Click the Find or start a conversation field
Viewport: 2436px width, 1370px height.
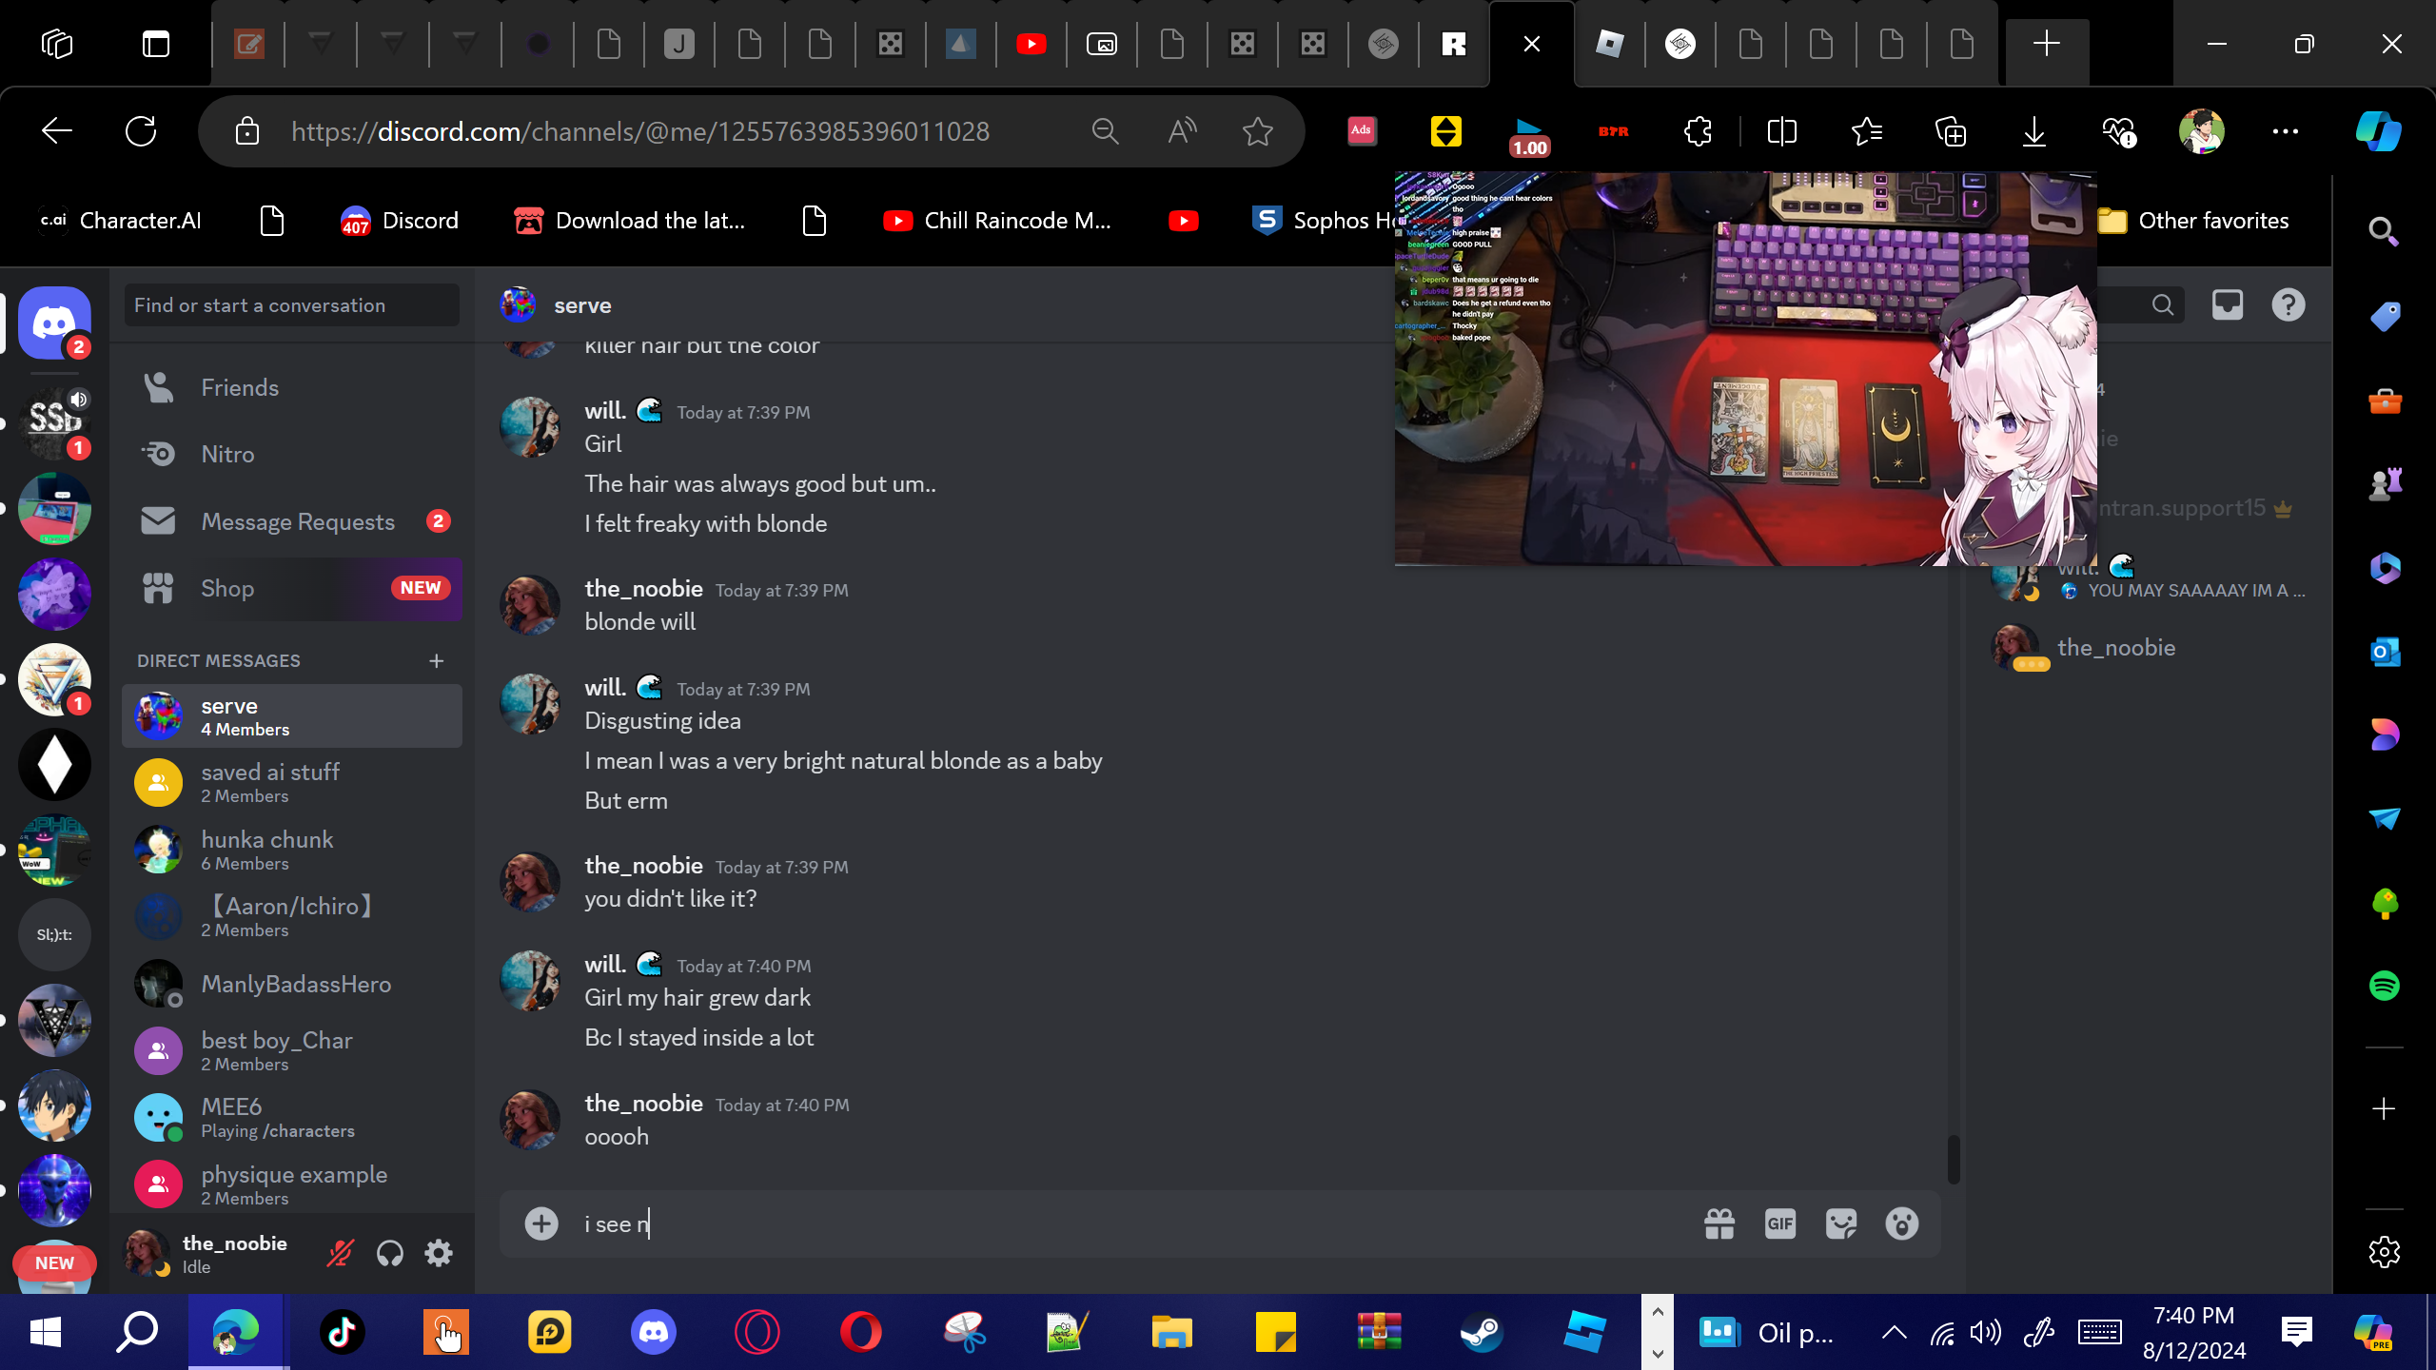(290, 305)
